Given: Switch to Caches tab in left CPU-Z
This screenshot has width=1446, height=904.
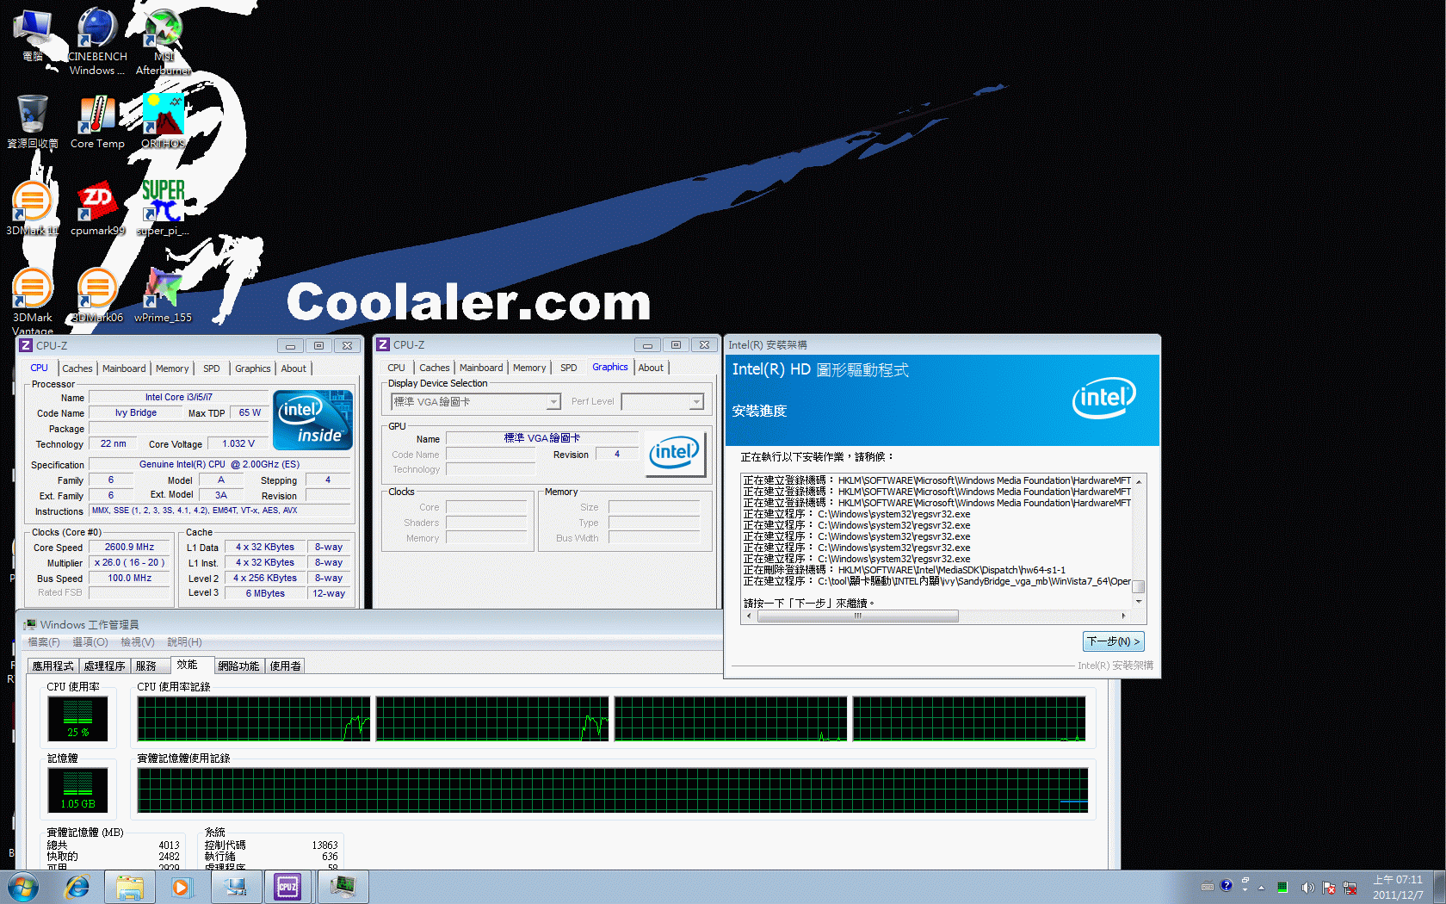Looking at the screenshot, I should point(77,368).
